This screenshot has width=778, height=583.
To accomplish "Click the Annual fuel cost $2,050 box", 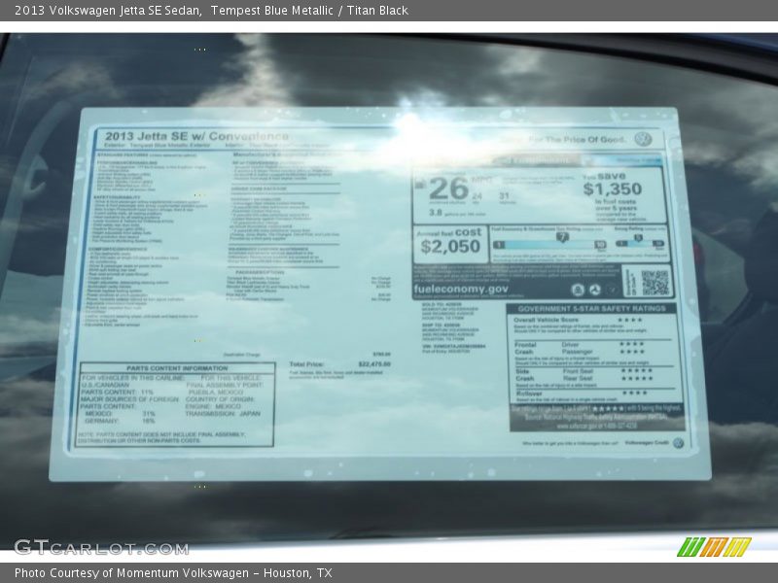I will [448, 240].
